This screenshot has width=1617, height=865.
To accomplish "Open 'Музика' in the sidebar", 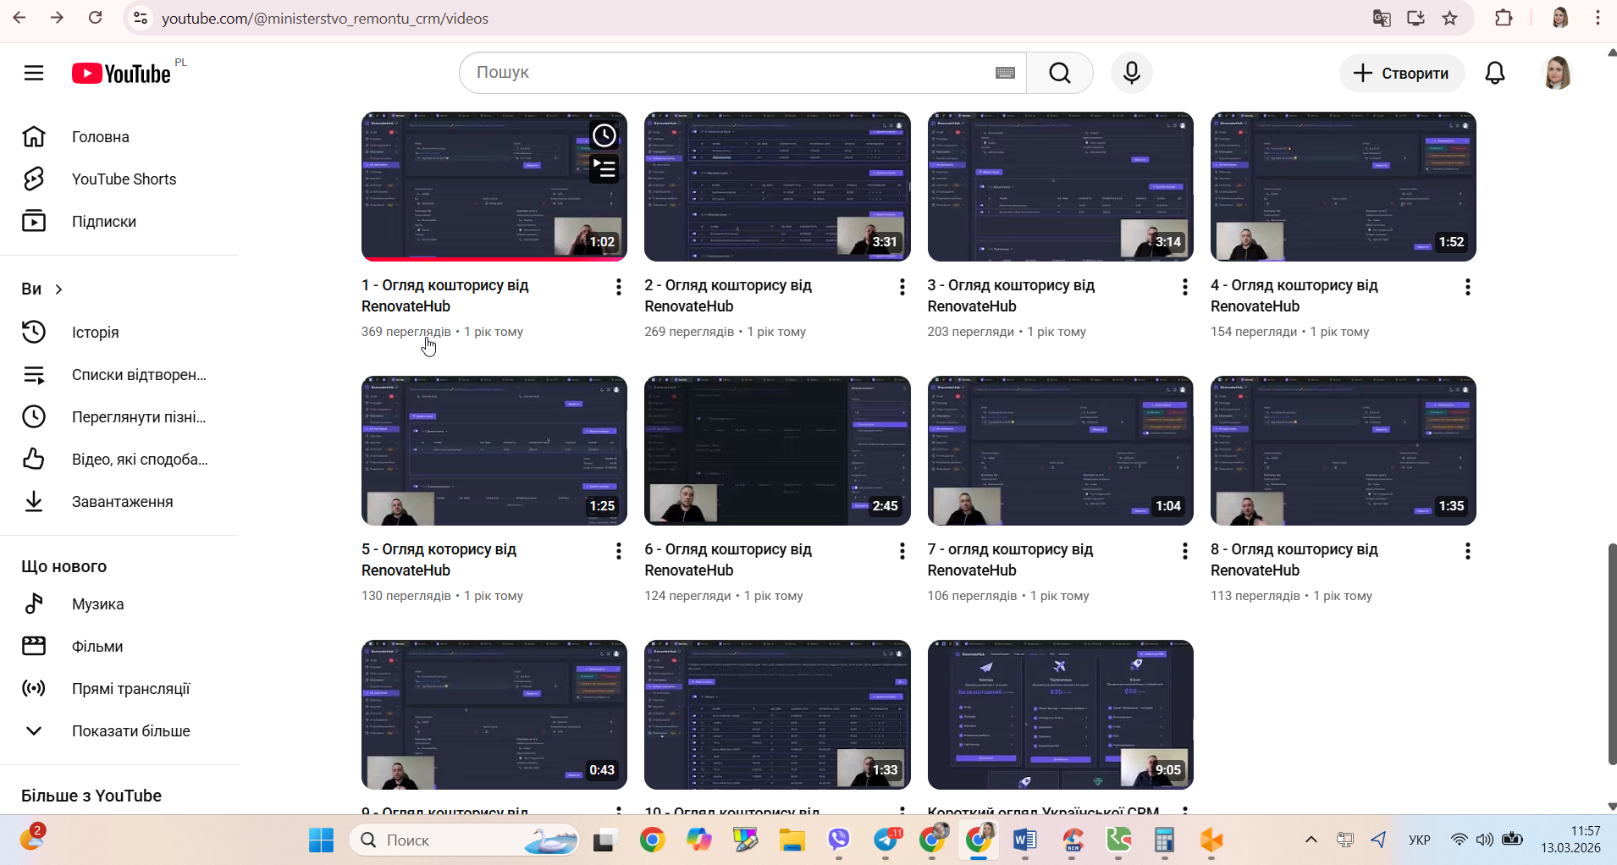I will click(119, 604).
